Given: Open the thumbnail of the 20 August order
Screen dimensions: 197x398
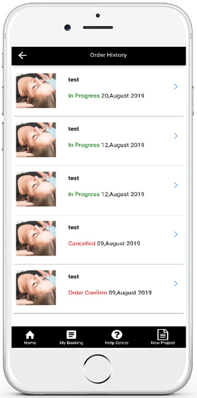Looking at the screenshot, I should point(36,91).
